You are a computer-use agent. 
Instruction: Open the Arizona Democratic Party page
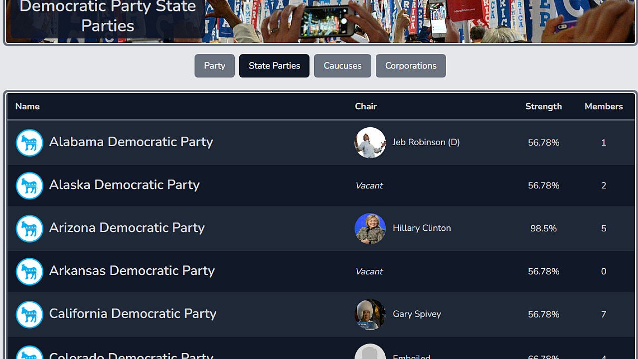coord(127,228)
